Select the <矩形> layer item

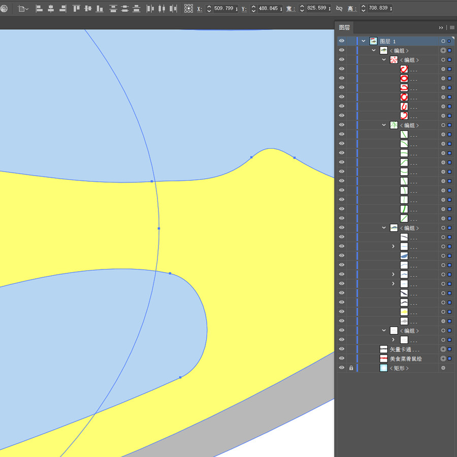(x=396, y=368)
